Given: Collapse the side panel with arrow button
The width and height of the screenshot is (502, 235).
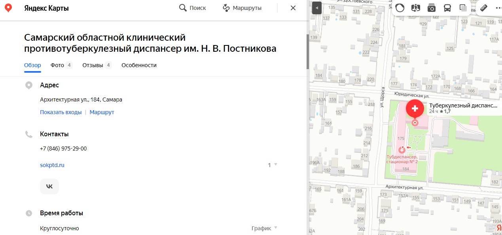Looking at the screenshot, I should (316, 8).
